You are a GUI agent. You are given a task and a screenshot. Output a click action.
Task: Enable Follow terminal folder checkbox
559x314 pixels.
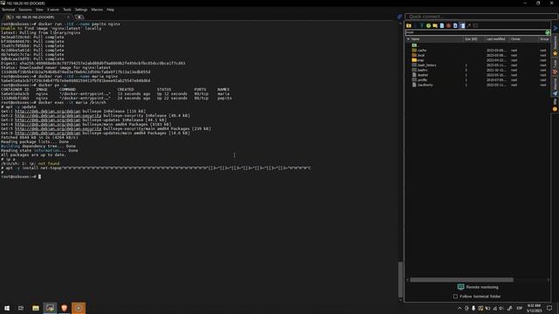tap(455, 297)
